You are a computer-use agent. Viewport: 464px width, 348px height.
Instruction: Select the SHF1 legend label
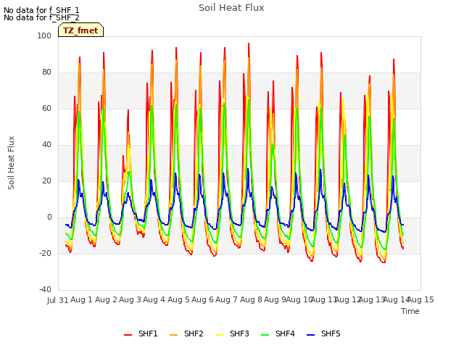[x=148, y=333]
